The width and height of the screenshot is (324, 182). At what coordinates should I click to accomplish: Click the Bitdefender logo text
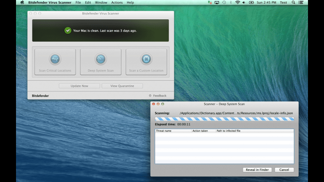[40, 95]
